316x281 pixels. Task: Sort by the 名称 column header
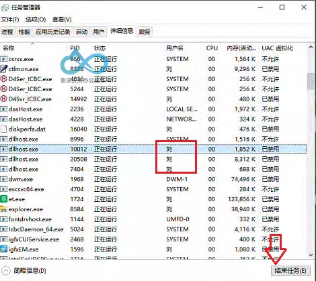(x=34, y=48)
